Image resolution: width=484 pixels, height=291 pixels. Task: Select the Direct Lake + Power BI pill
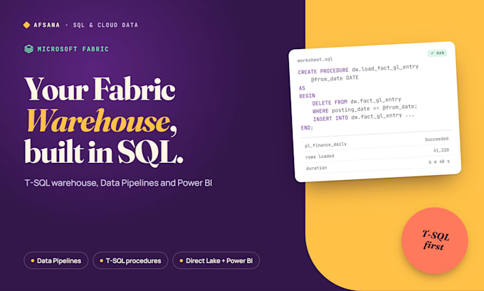[x=216, y=260]
